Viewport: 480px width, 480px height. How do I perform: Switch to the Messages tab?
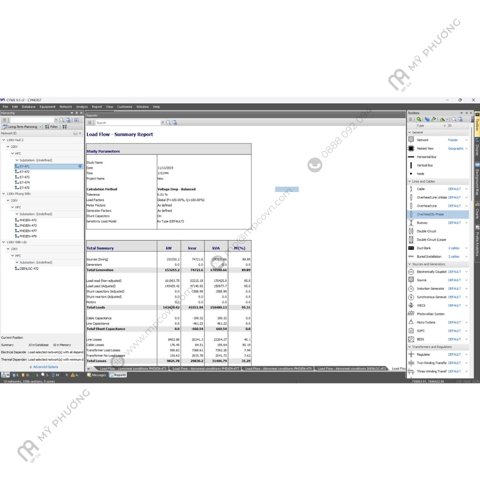point(96,375)
